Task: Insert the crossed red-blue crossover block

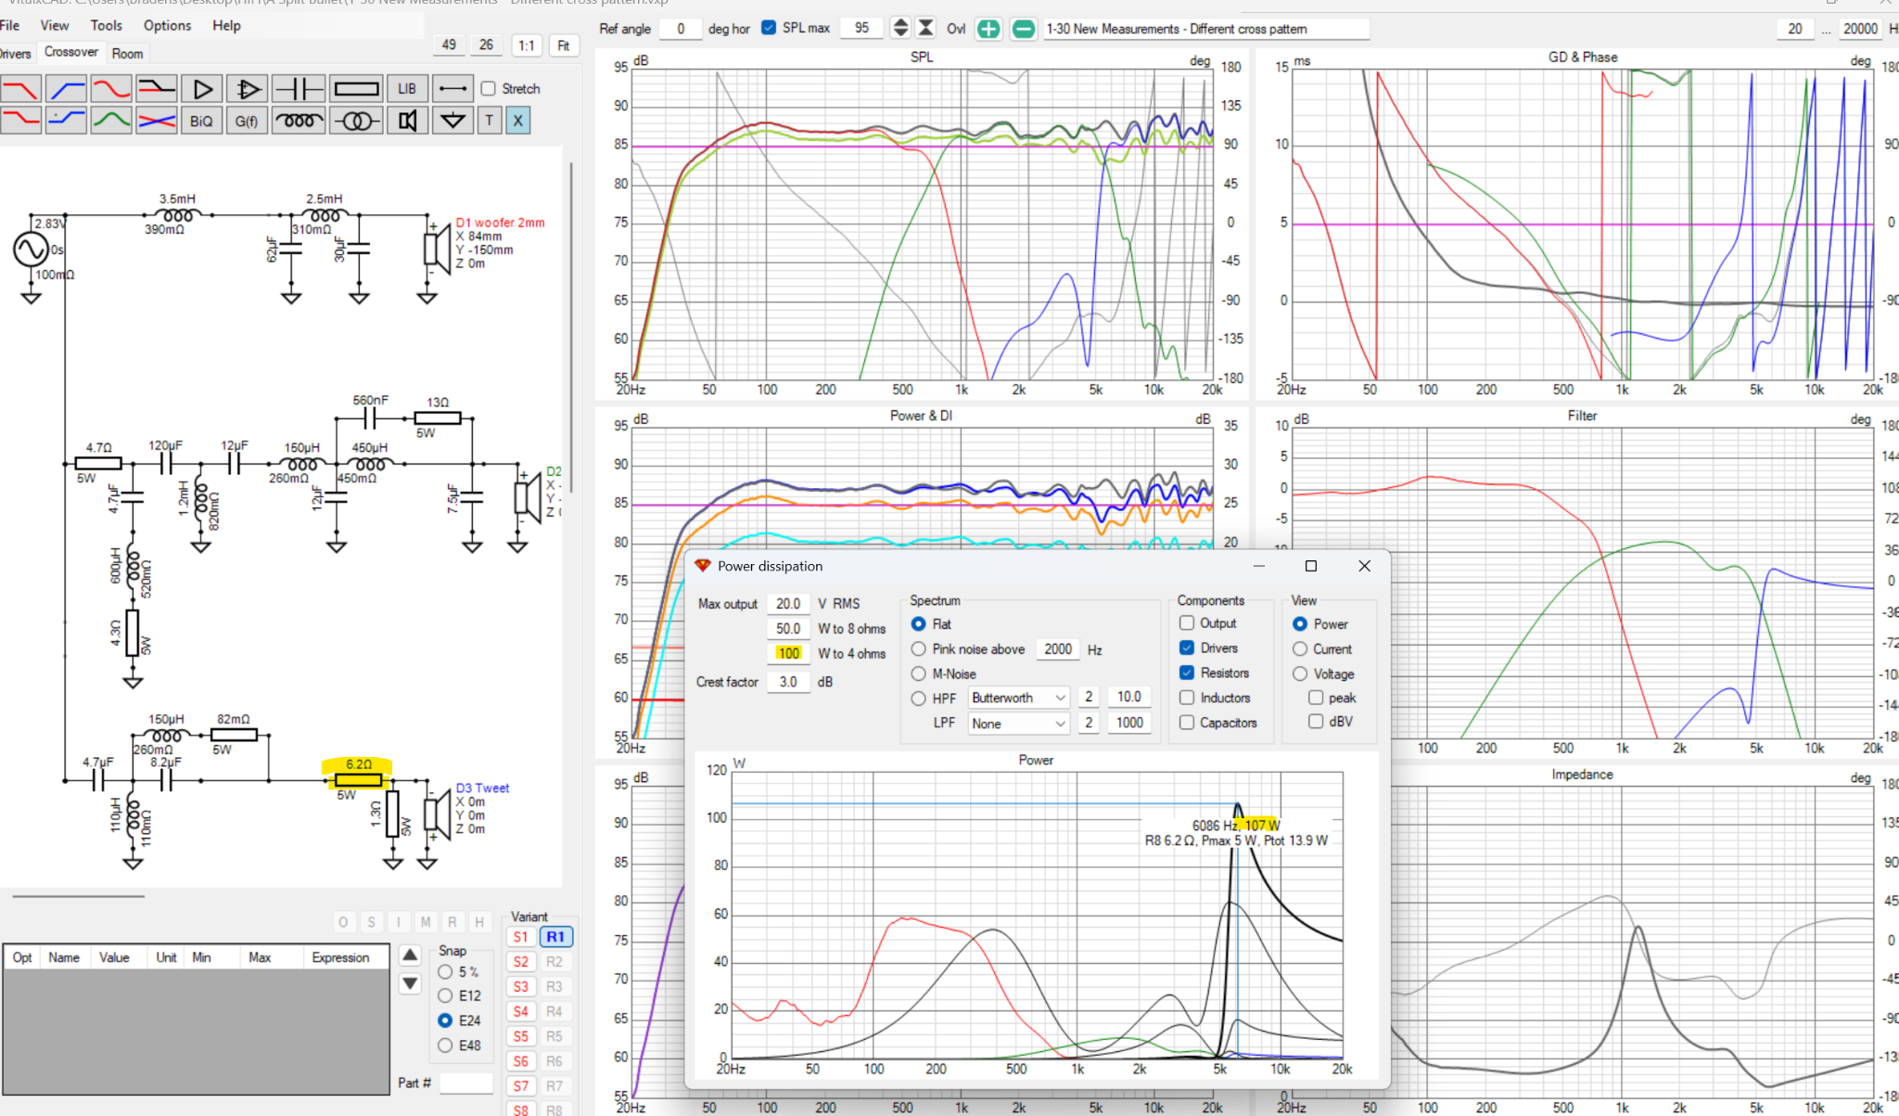Action: pyautogui.click(x=157, y=121)
